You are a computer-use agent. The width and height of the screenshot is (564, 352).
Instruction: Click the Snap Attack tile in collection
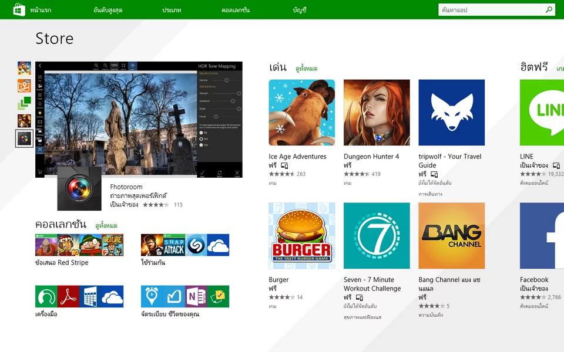[174, 245]
